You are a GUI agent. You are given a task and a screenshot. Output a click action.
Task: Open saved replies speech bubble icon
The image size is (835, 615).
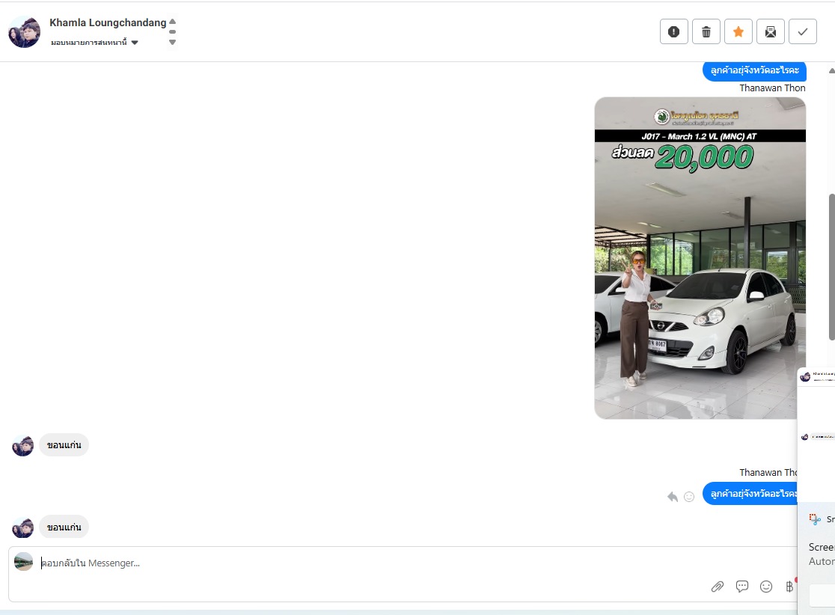[x=741, y=587]
